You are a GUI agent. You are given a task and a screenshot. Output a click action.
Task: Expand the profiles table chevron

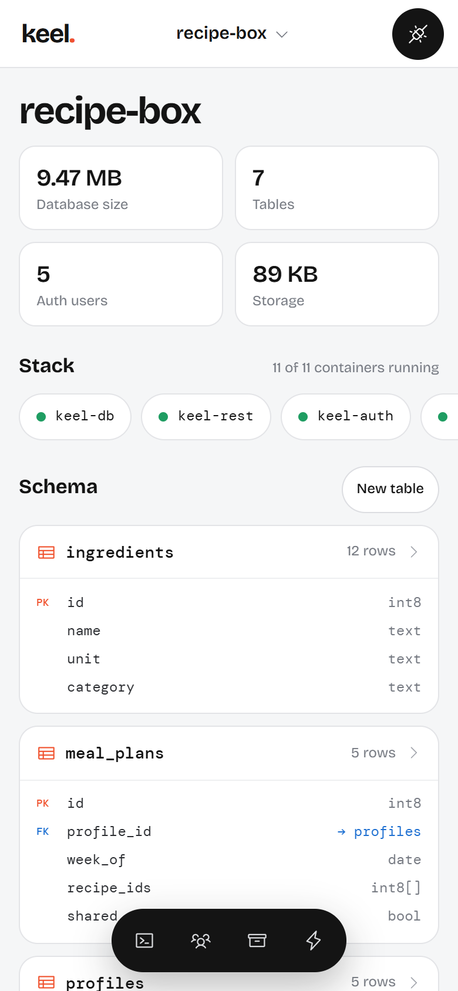[414, 982]
